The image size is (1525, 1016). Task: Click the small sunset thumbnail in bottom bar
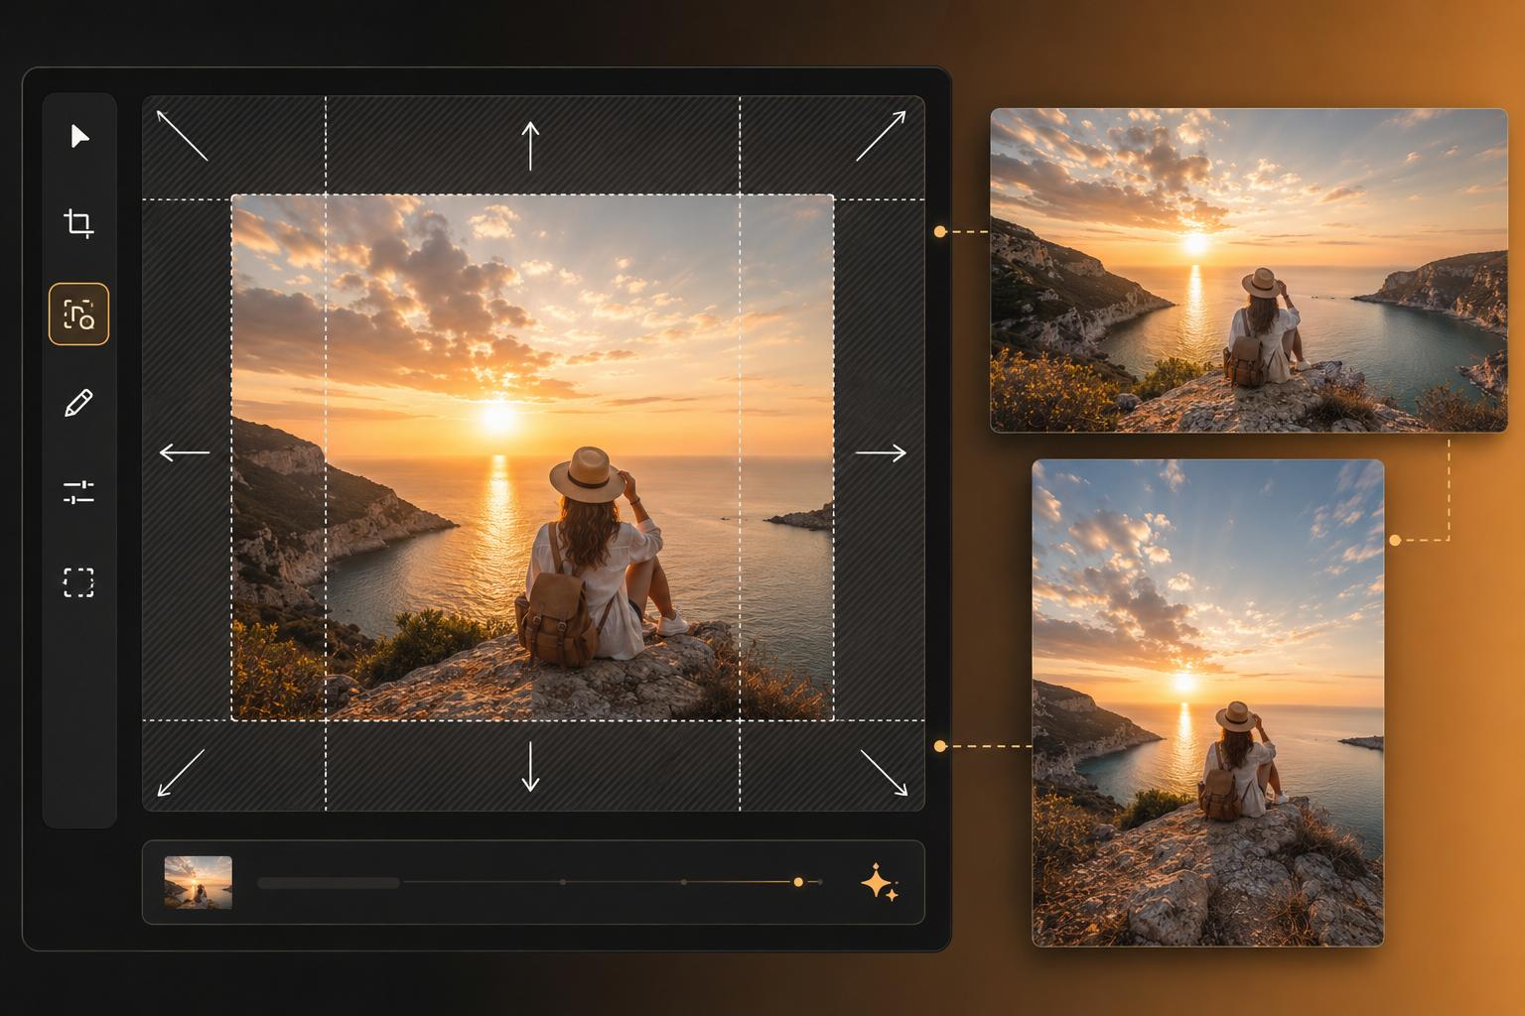199,882
